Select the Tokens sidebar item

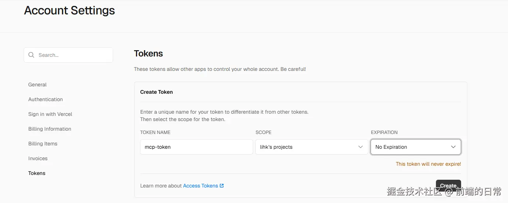tap(37, 173)
